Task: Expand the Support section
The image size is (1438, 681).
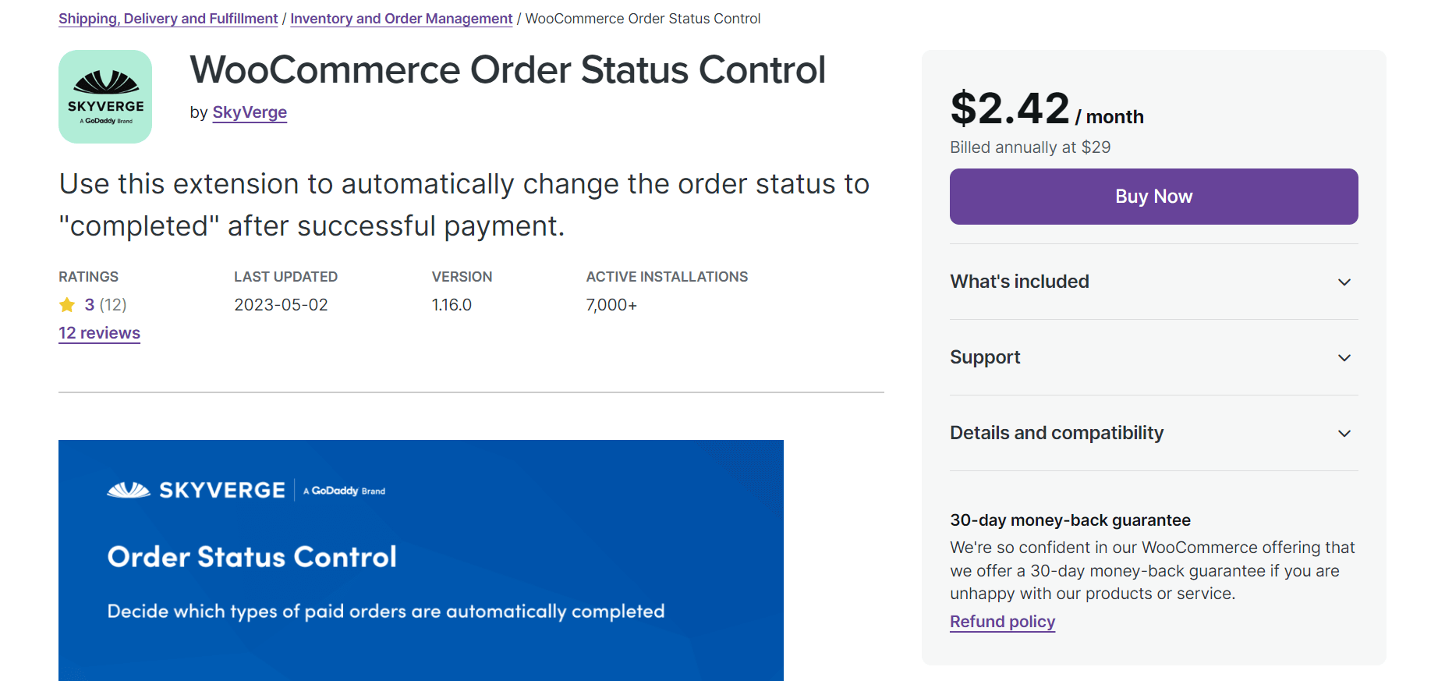Action: click(1153, 357)
